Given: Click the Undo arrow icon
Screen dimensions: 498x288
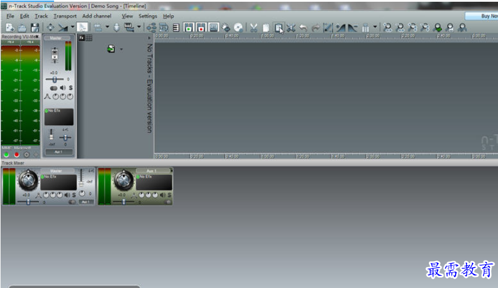Looking at the screenshot, I should pyautogui.click(x=303, y=28).
